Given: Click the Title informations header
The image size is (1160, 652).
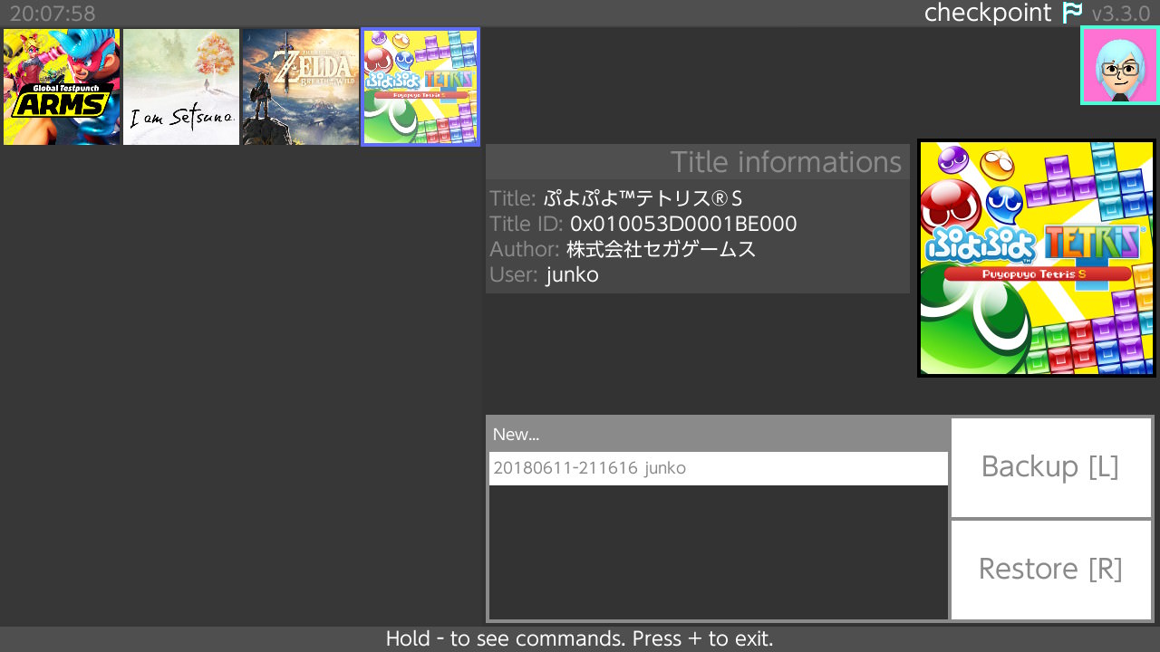Looking at the screenshot, I should [x=698, y=162].
